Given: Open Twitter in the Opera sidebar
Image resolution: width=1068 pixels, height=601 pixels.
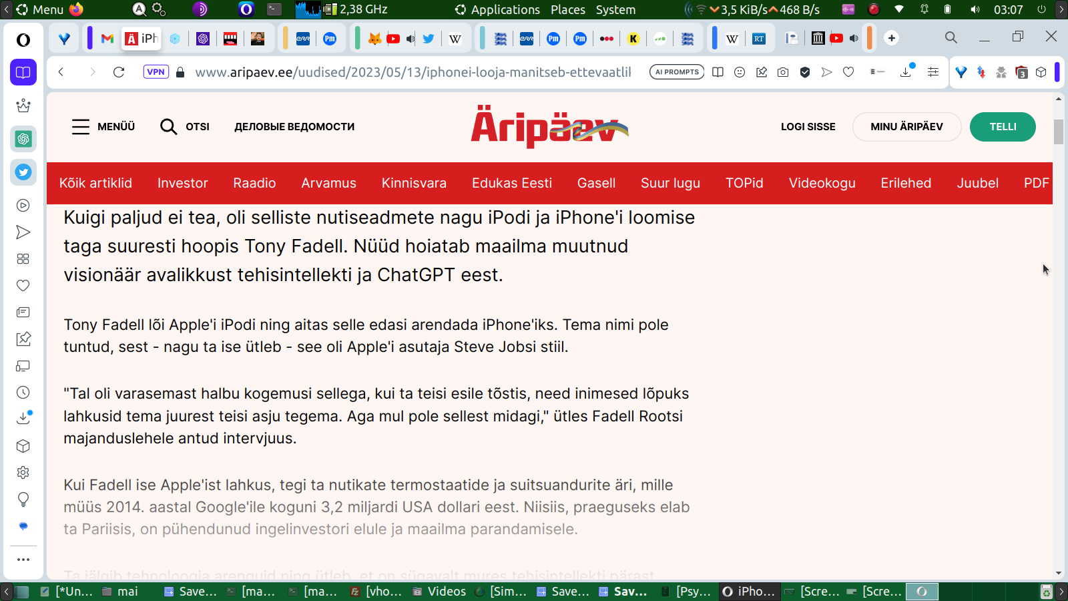Looking at the screenshot, I should tap(23, 172).
